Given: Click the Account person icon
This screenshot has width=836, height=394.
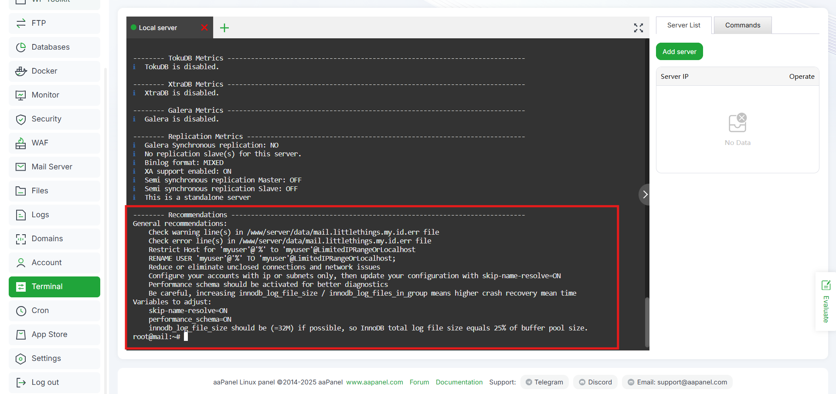Looking at the screenshot, I should [21, 263].
